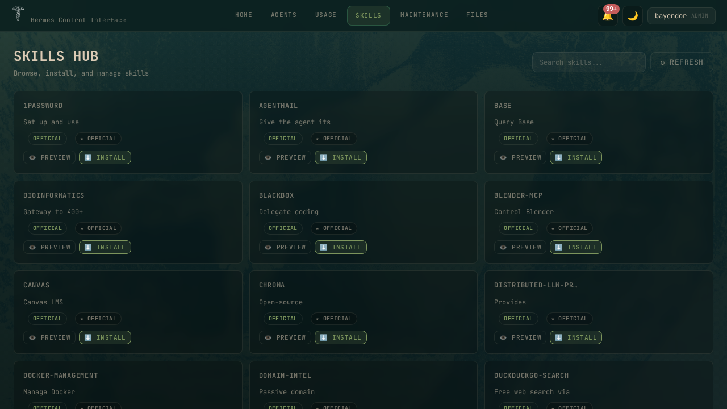Go to the Home tab
The width and height of the screenshot is (727, 409).
tap(244, 15)
